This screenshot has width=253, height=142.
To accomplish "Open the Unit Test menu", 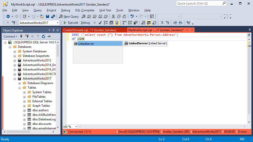I will click(x=105, y=10).
